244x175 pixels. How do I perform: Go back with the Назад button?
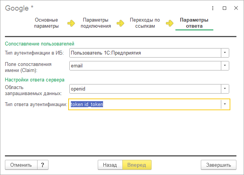coord(110,165)
